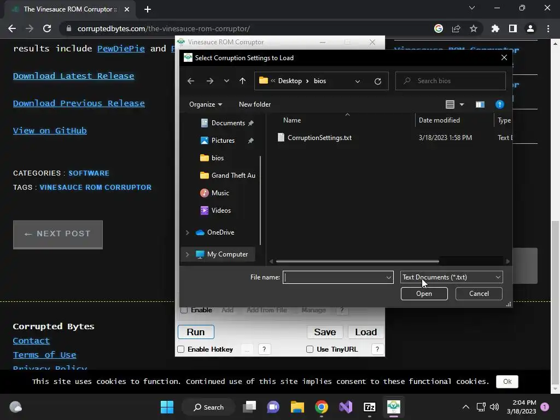This screenshot has width=560, height=420.
Task: Sort by Name column
Action: [292, 120]
